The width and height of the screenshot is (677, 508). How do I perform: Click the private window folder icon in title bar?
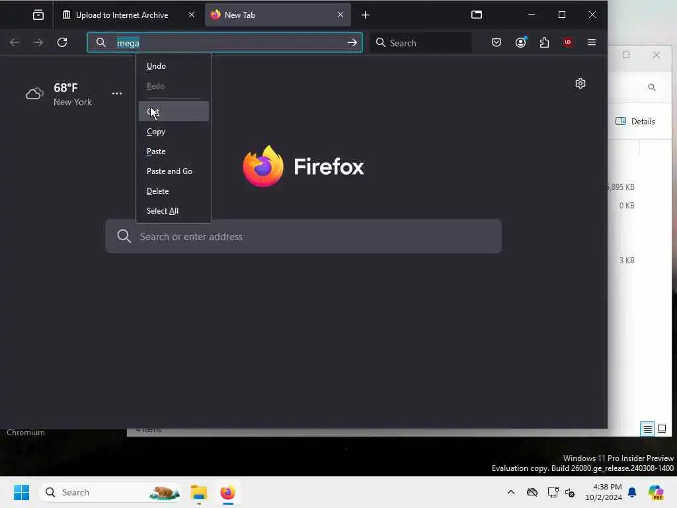[477, 15]
